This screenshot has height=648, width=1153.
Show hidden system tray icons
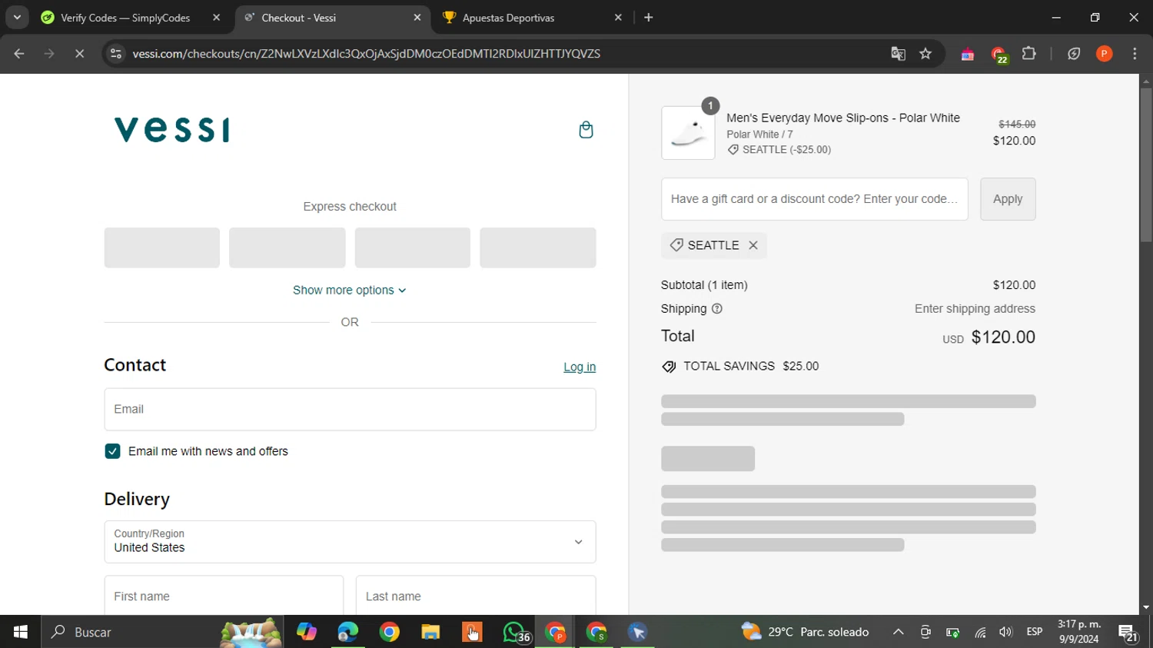tap(898, 632)
